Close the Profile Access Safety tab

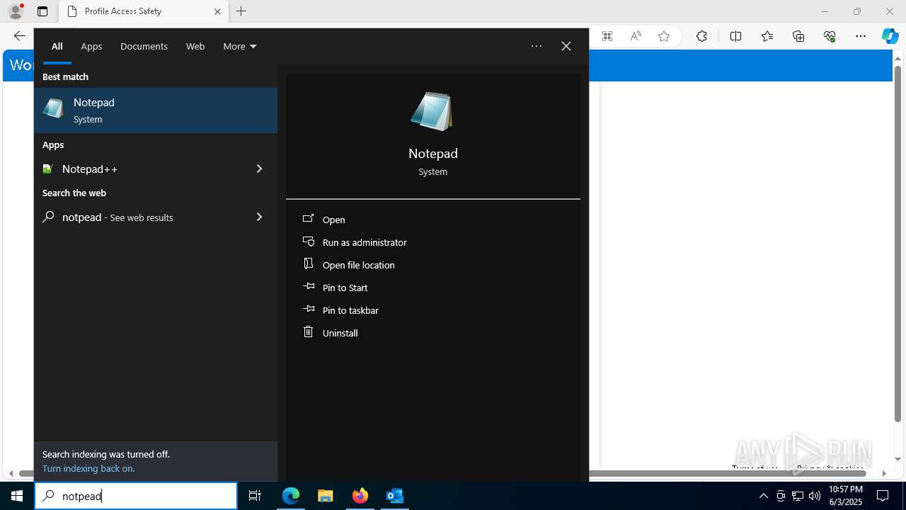tap(217, 11)
